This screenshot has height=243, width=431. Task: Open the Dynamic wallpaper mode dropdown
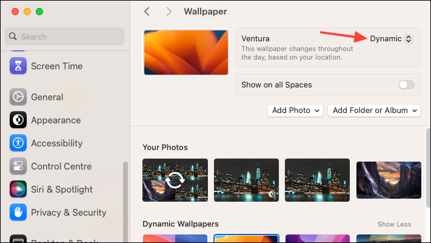pos(392,38)
